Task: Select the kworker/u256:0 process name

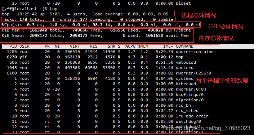Action: (x=193, y=73)
